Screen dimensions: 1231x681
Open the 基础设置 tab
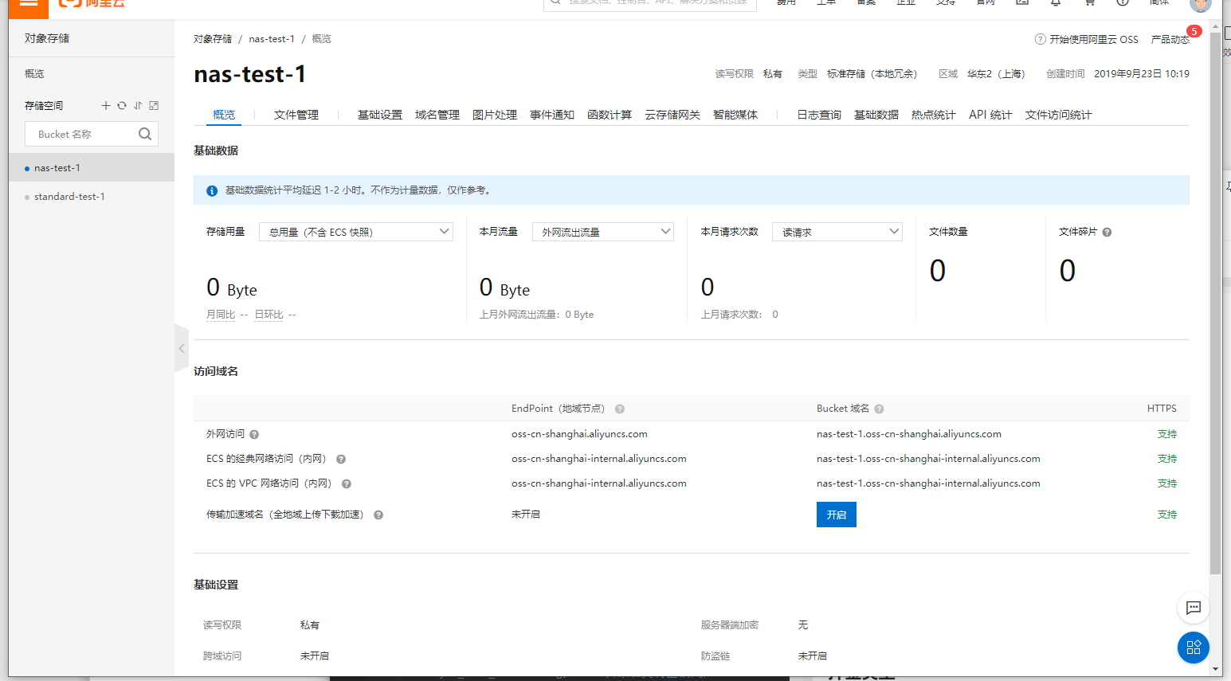click(x=380, y=115)
